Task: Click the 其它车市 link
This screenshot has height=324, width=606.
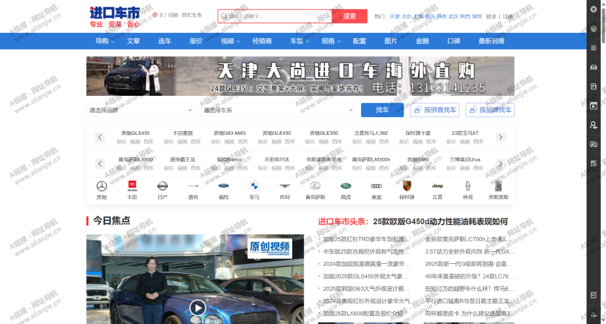Action: 191,15
